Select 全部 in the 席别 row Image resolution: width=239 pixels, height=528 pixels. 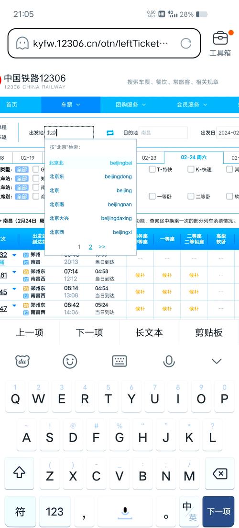22,196
